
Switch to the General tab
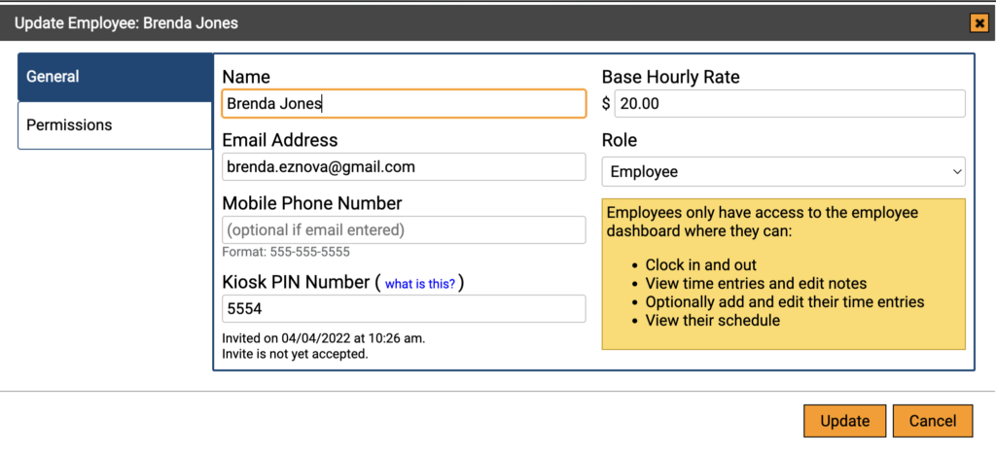click(115, 77)
